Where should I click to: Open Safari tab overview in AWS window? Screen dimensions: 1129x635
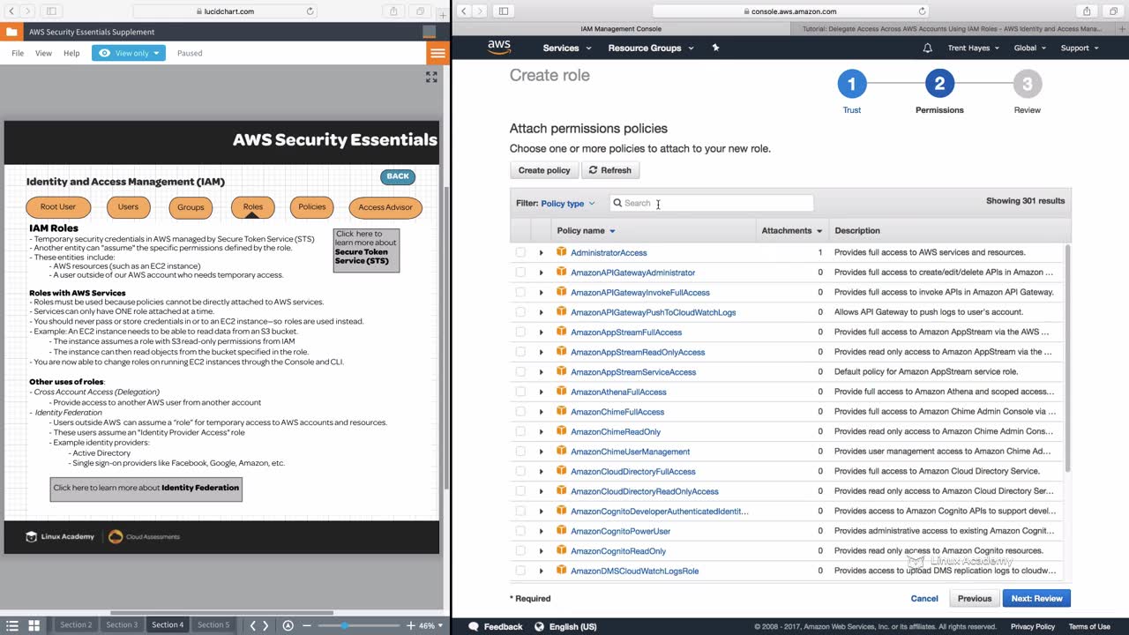tap(1113, 11)
